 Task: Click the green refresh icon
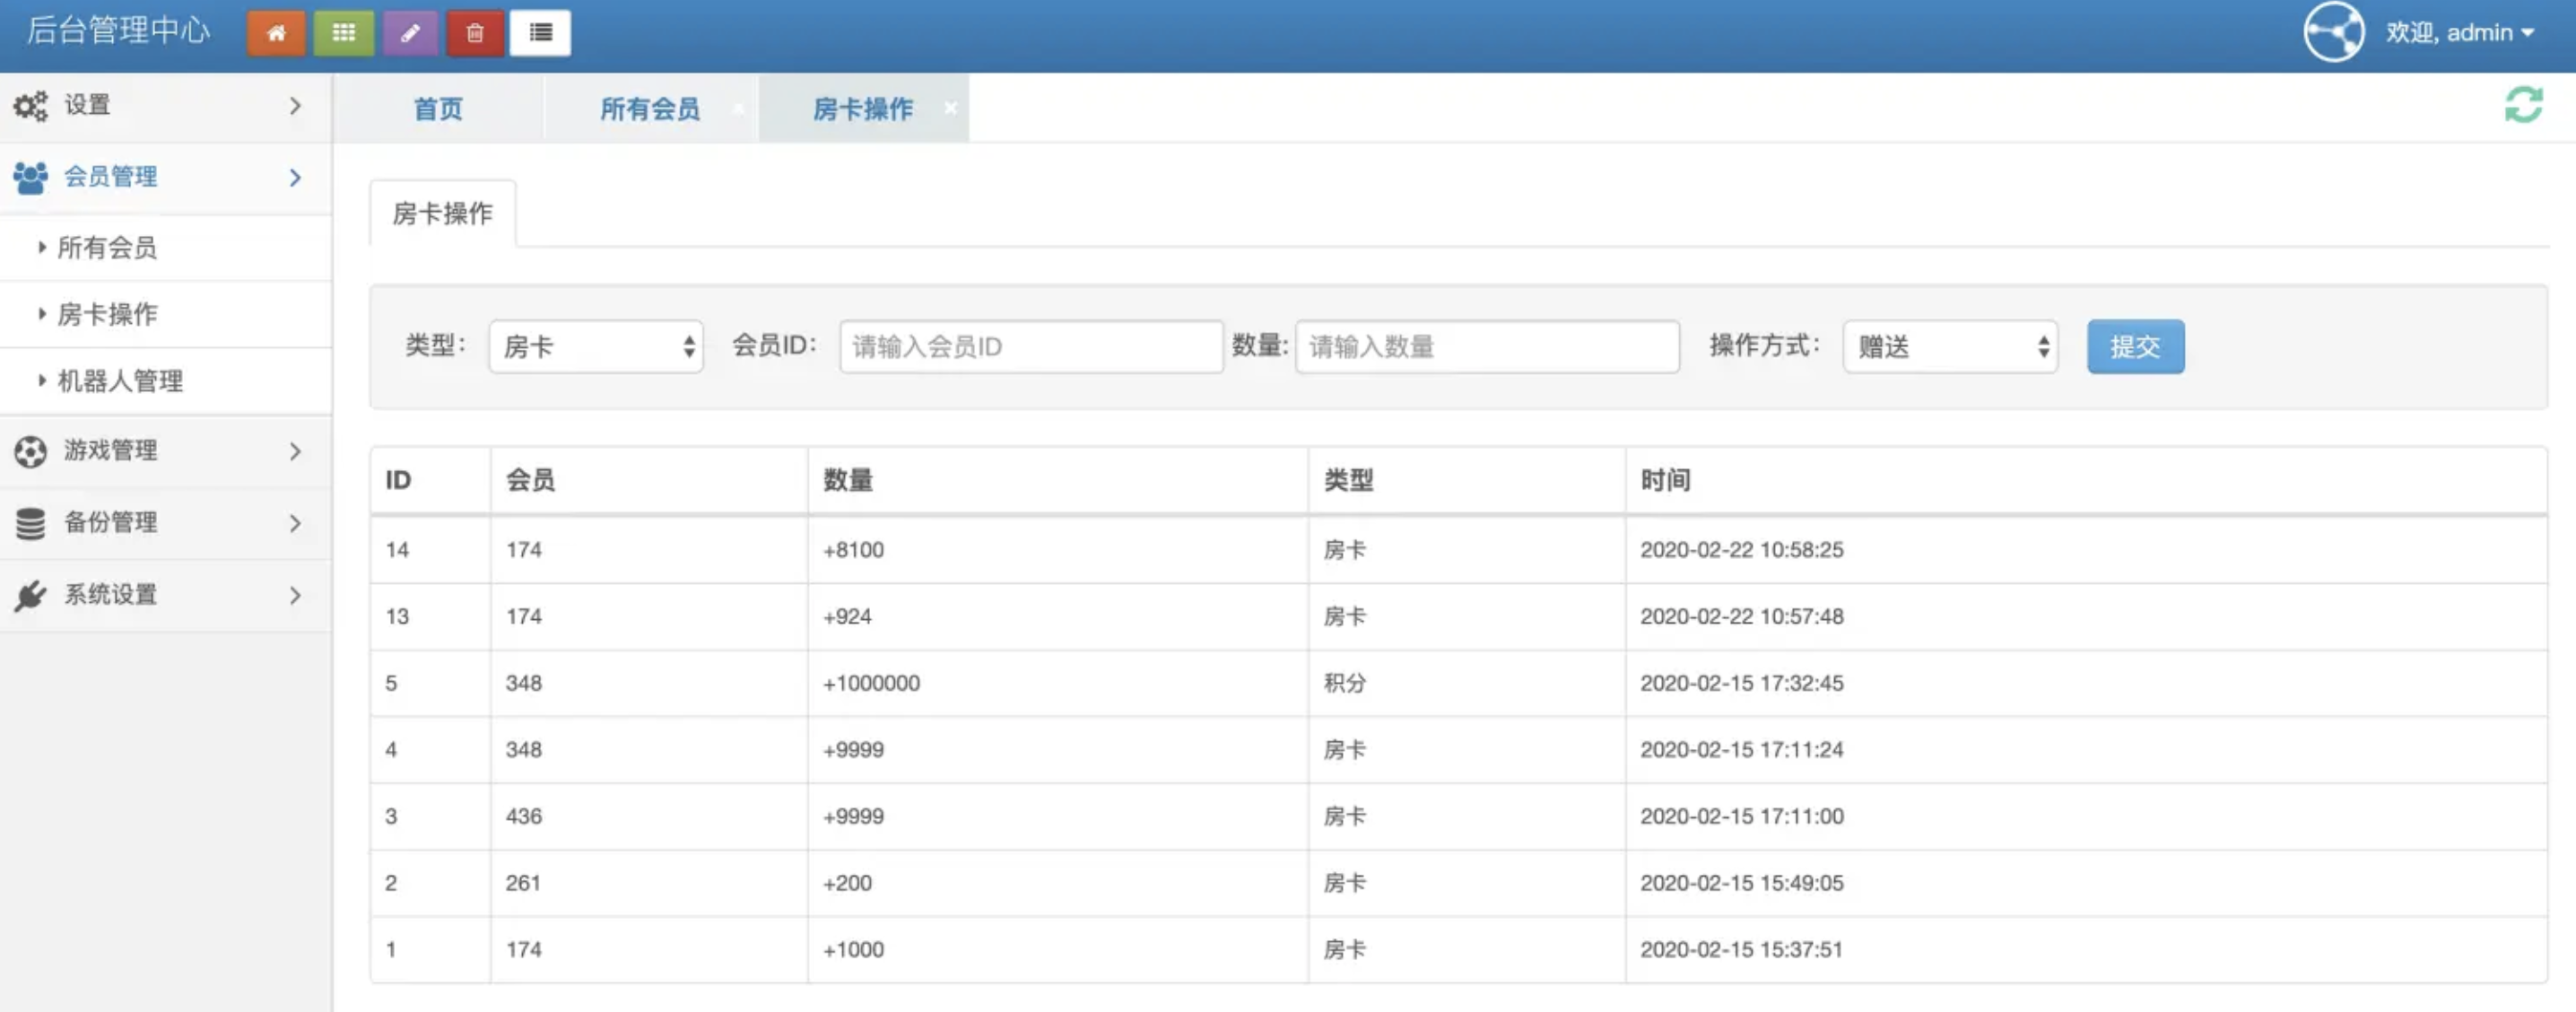(x=2523, y=105)
